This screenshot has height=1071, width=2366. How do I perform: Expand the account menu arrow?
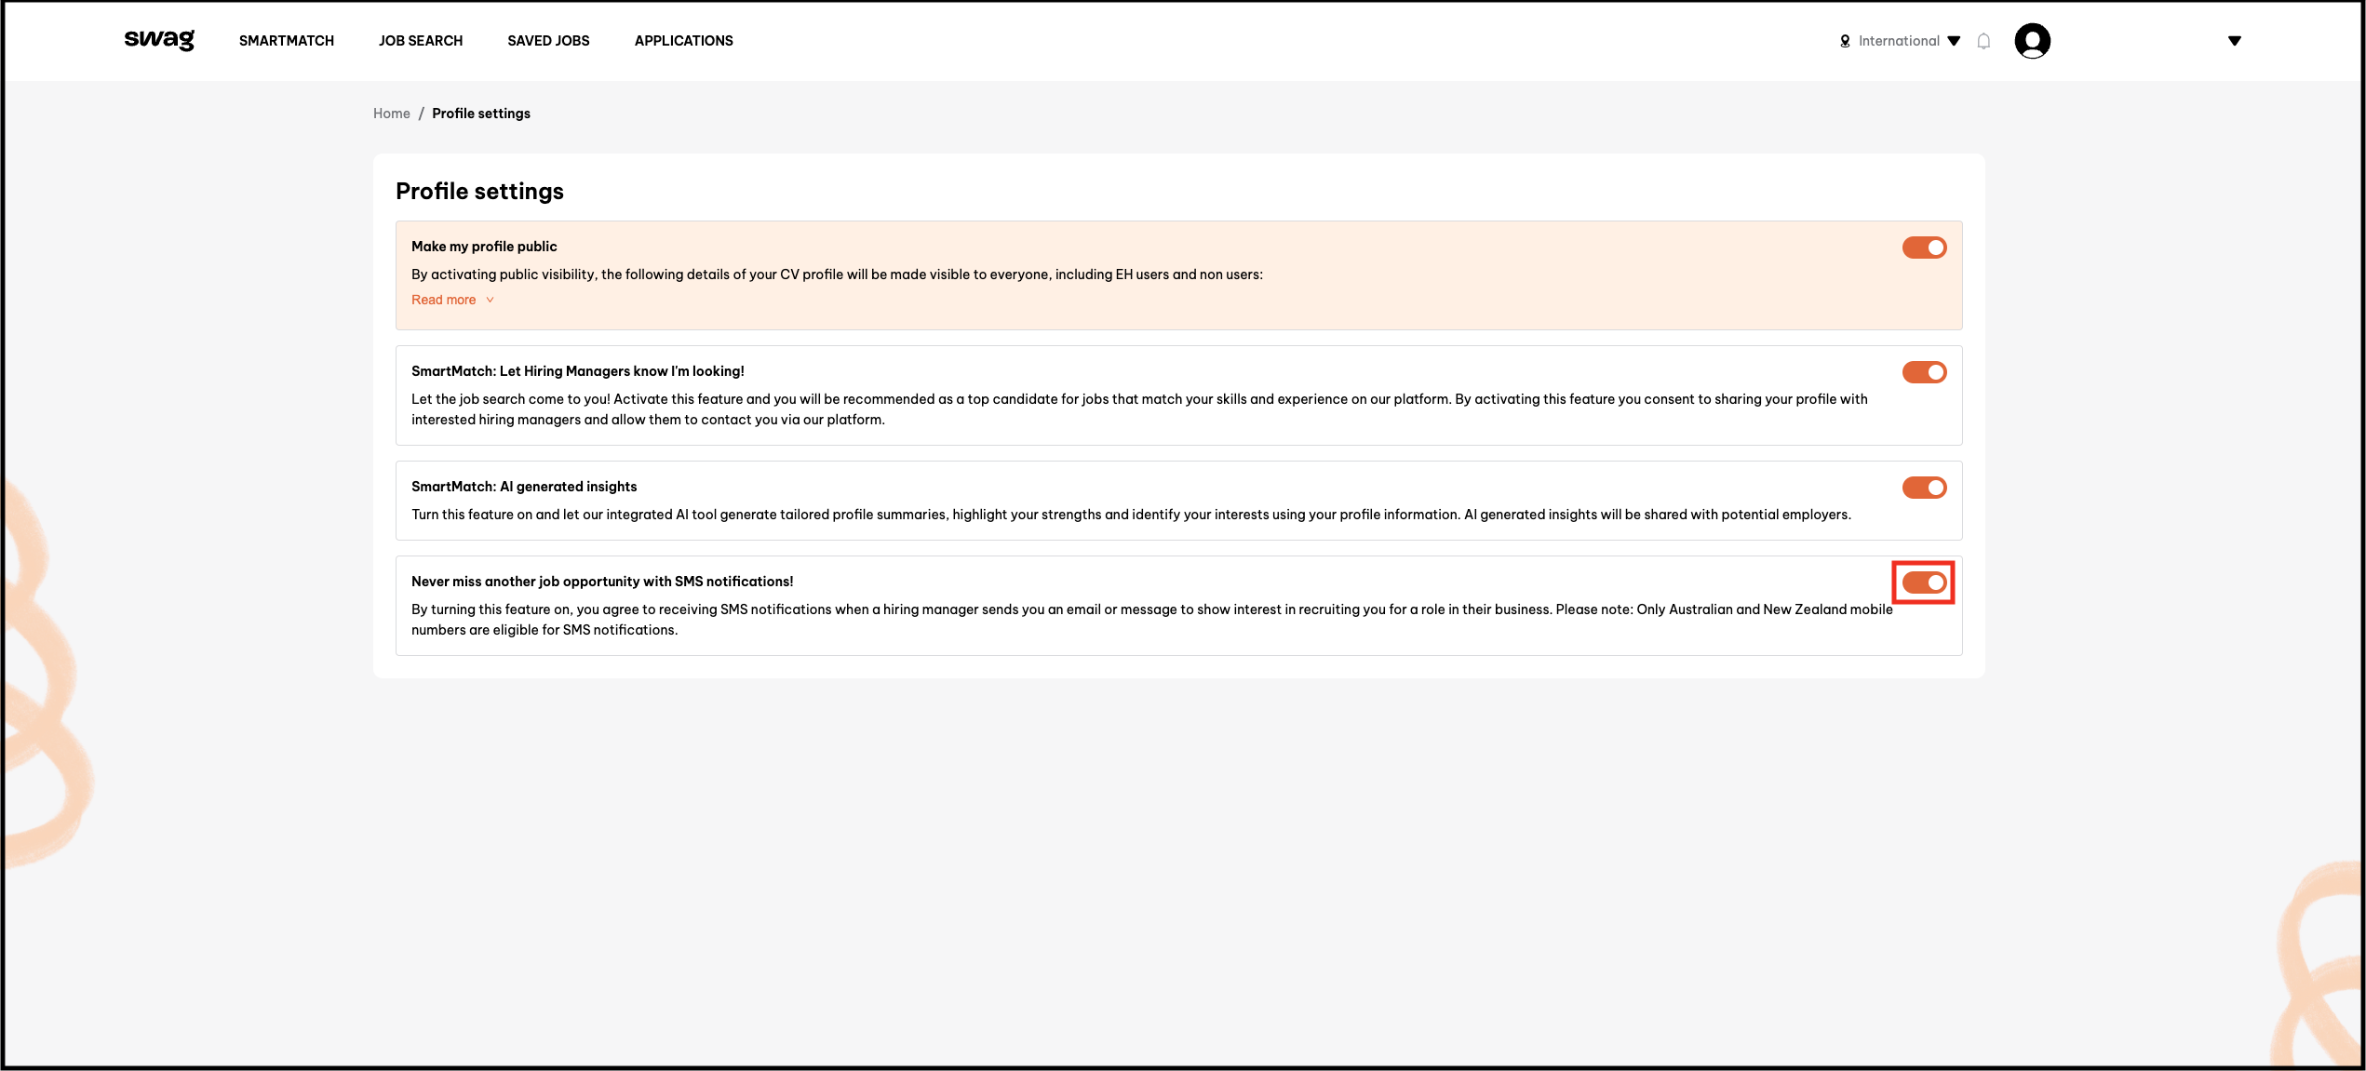pos(2234,41)
